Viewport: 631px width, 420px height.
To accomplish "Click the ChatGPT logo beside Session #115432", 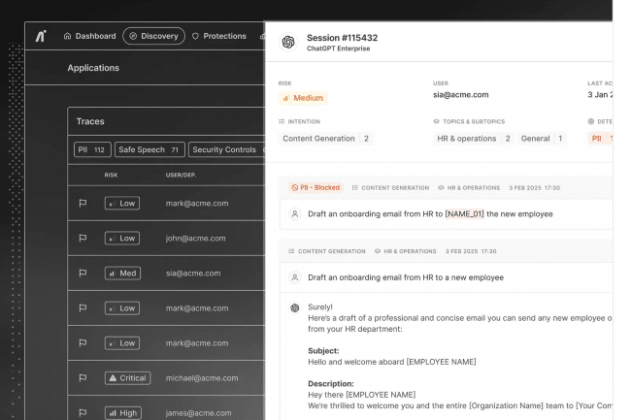I will pyautogui.click(x=288, y=43).
